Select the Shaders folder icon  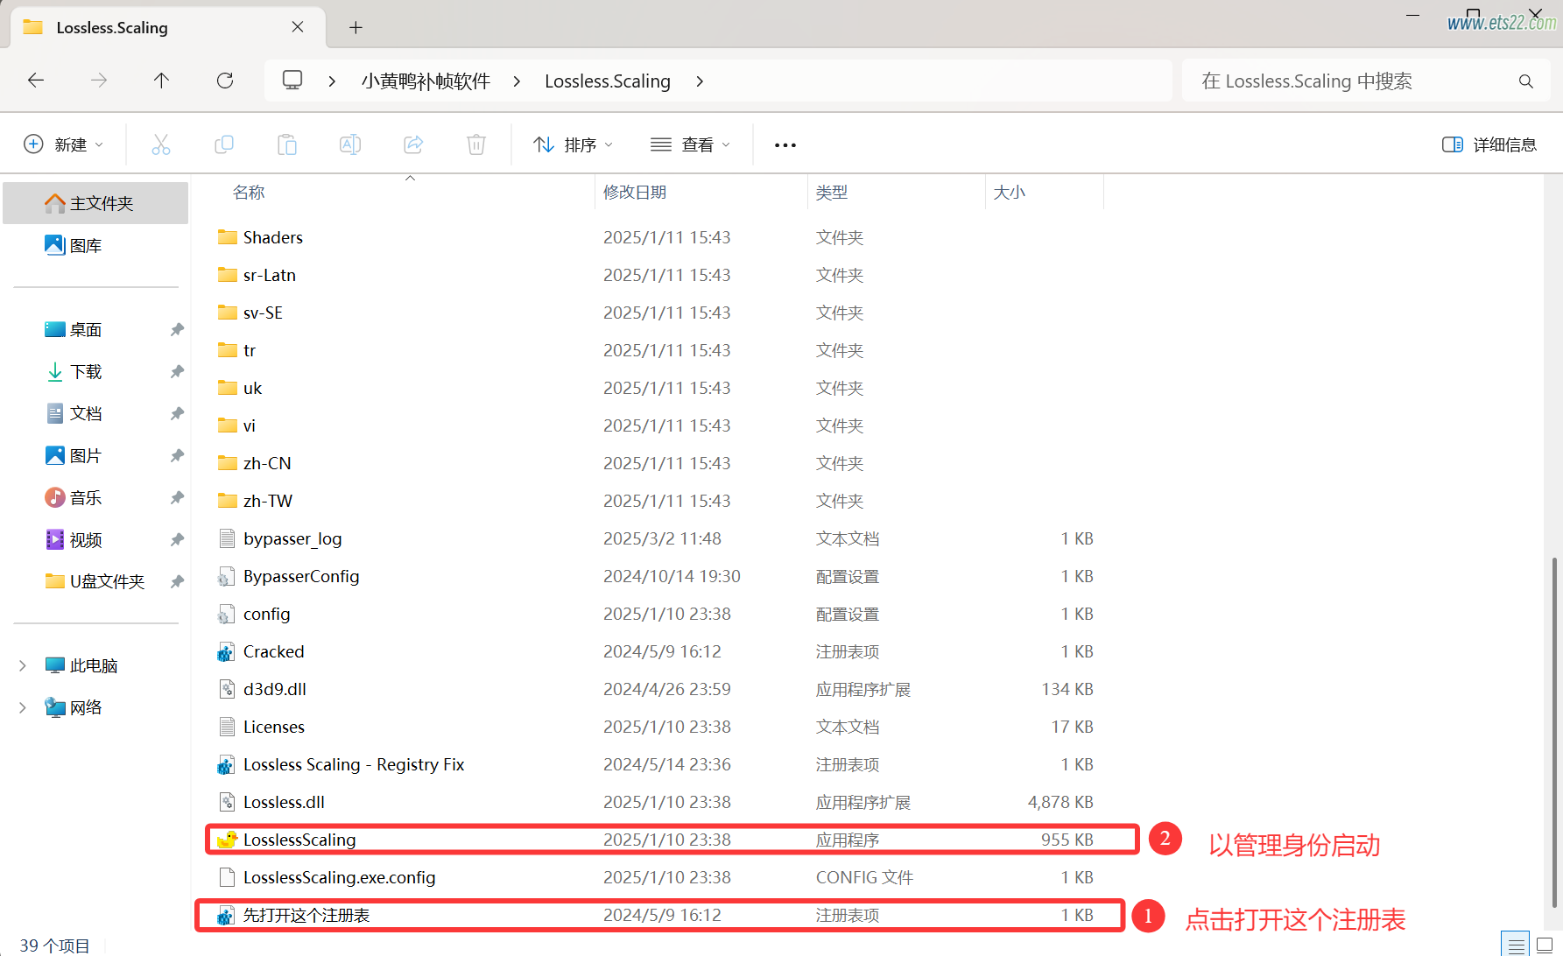(228, 237)
